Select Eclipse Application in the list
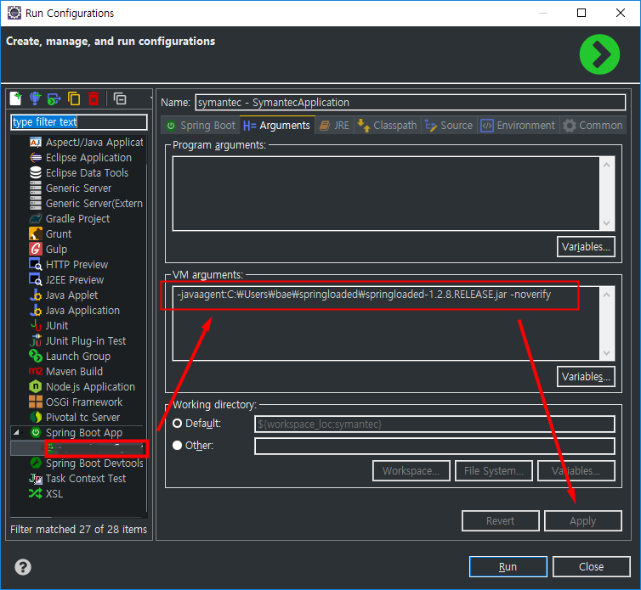Screen dimensions: 641x590 pos(81,158)
